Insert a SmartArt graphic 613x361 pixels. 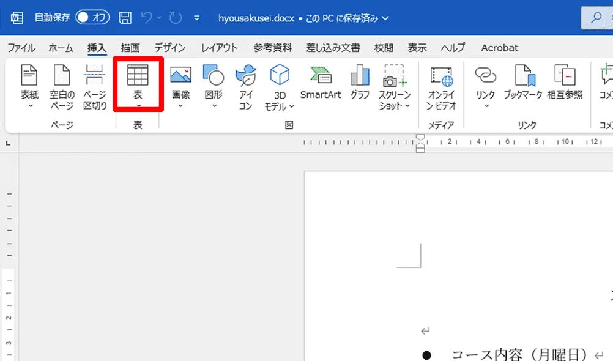pyautogui.click(x=321, y=82)
